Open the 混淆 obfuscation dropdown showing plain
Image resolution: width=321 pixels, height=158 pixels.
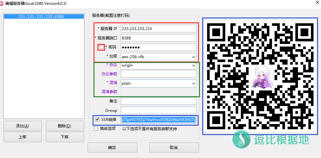[x=158, y=83]
